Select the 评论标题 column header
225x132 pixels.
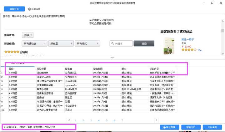pyautogui.click(x=50, y=69)
